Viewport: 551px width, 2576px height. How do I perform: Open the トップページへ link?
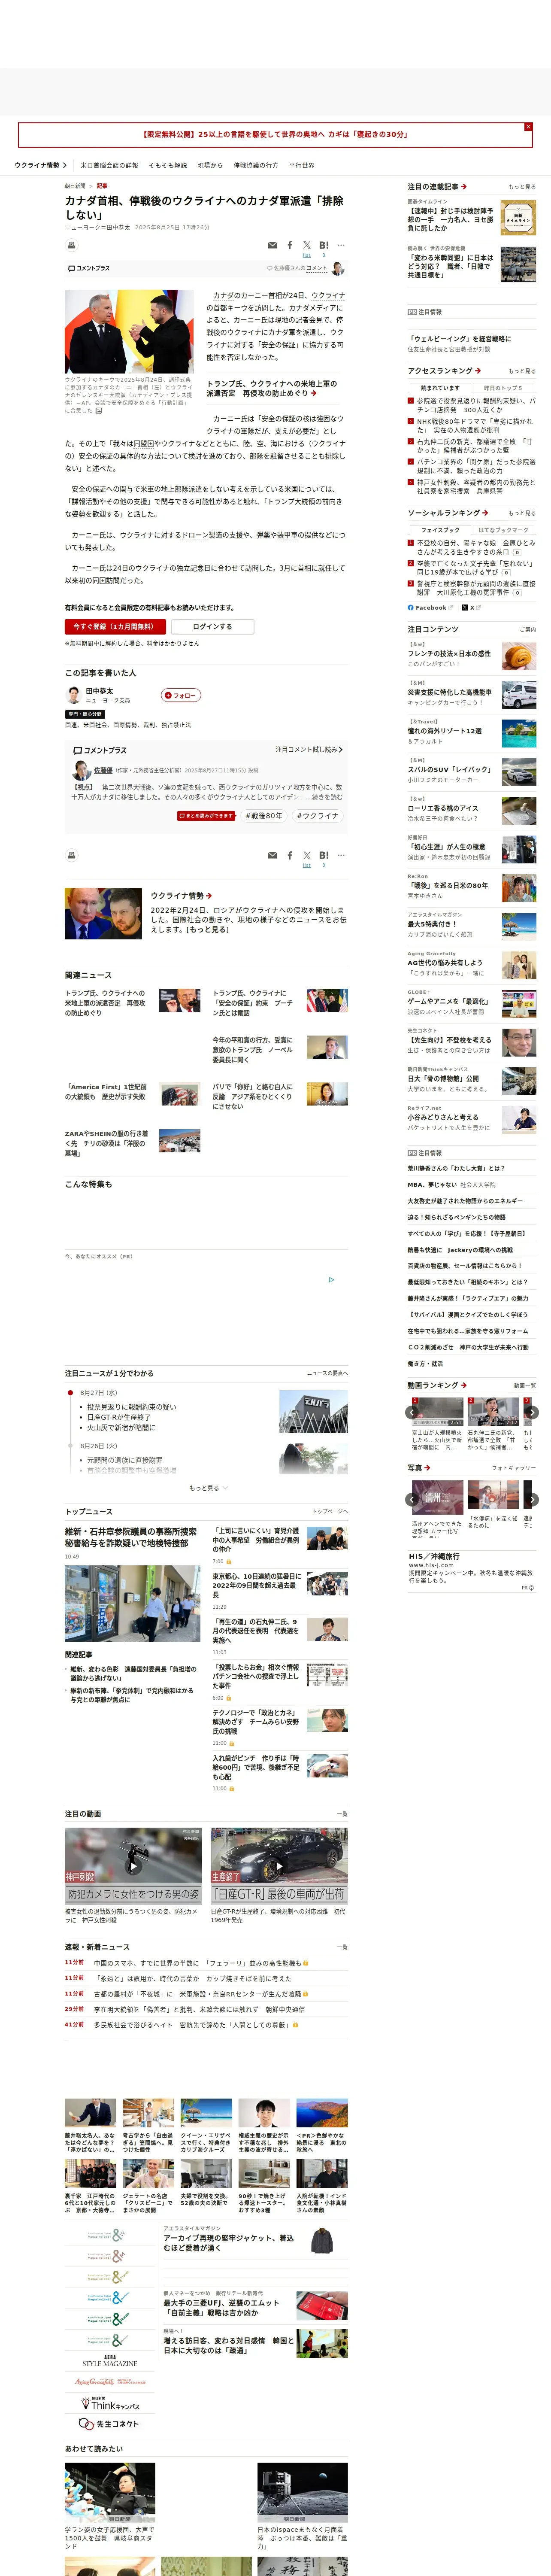(x=330, y=1511)
